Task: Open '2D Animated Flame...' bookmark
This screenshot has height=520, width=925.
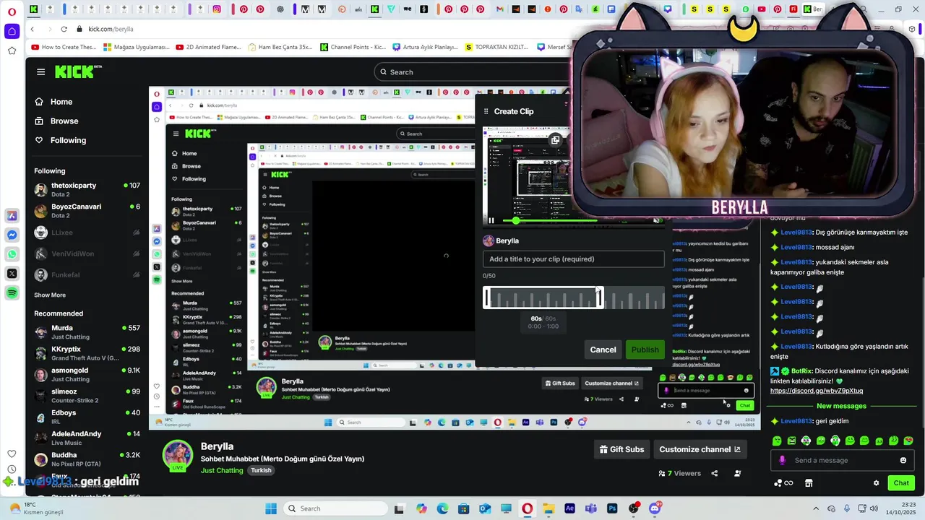Action: click(x=208, y=47)
